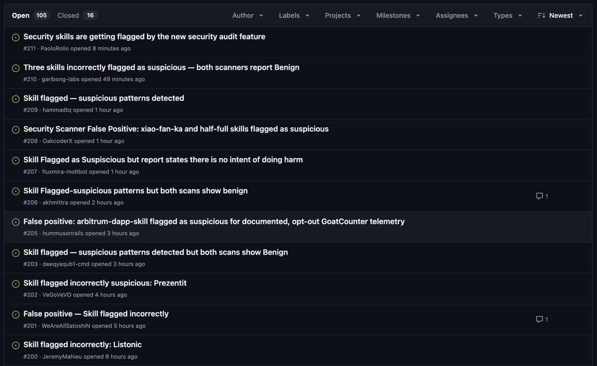Open issue #209 'Skill flagged — suspicious patterns detected'
Viewport: 597px width, 366px height.
(x=103, y=98)
